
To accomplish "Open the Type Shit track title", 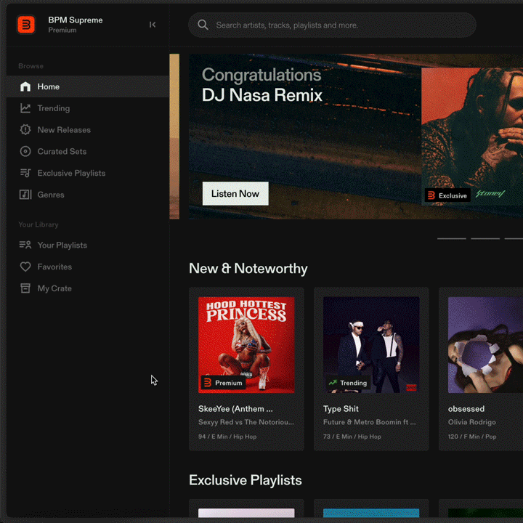I will coord(341,409).
